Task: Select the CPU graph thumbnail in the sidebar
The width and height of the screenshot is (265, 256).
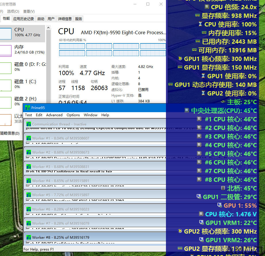Action: (5, 34)
